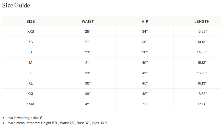Click the SIZE column header
Viewport: 221px width, 131px height.
coord(31,21)
